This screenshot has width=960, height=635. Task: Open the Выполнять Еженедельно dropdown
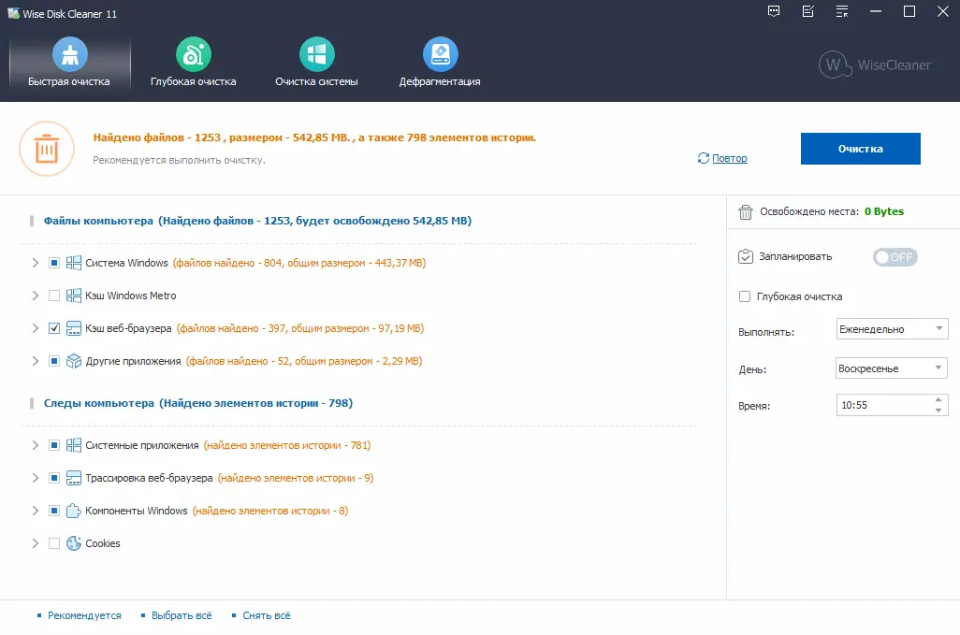click(892, 329)
